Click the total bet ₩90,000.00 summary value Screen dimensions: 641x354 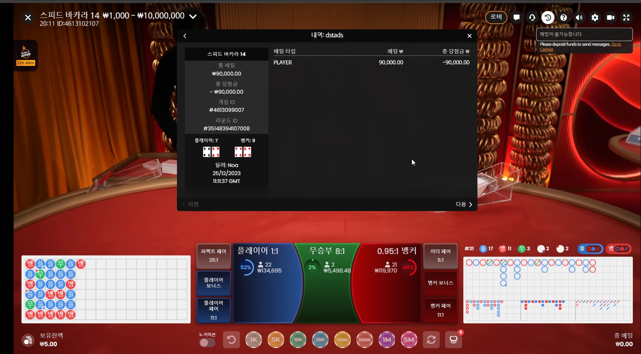226,74
